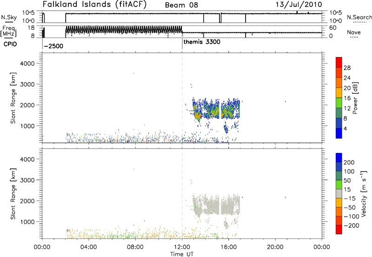Click the "-50" velocity colorbar tick

[x=350, y=207]
